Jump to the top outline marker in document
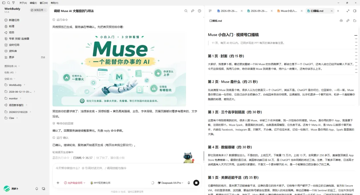 356,35
